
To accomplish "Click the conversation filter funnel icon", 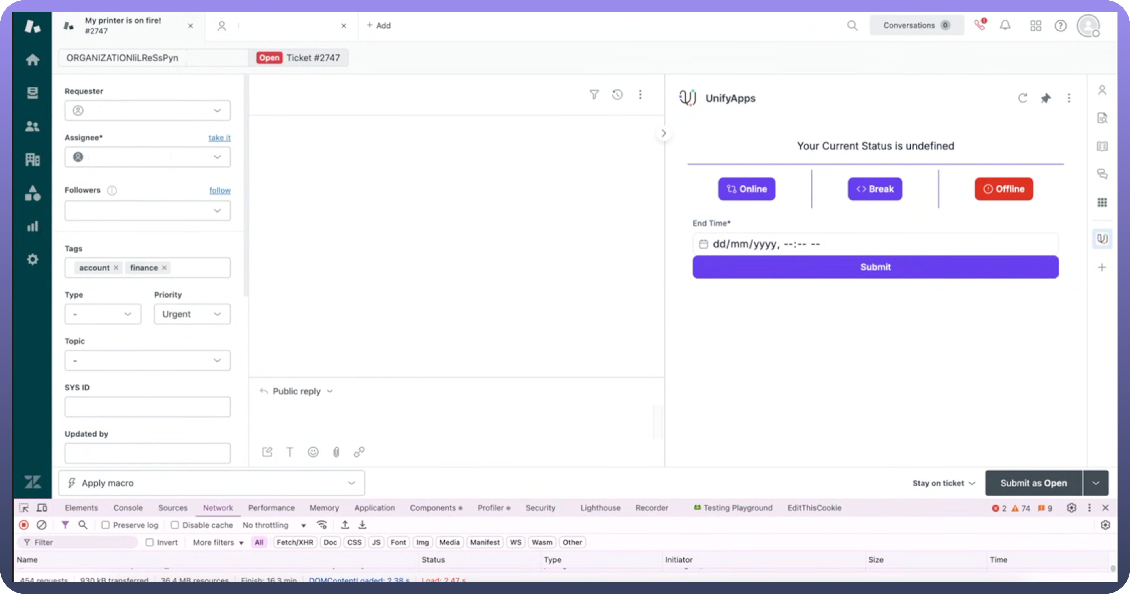I will 594,95.
